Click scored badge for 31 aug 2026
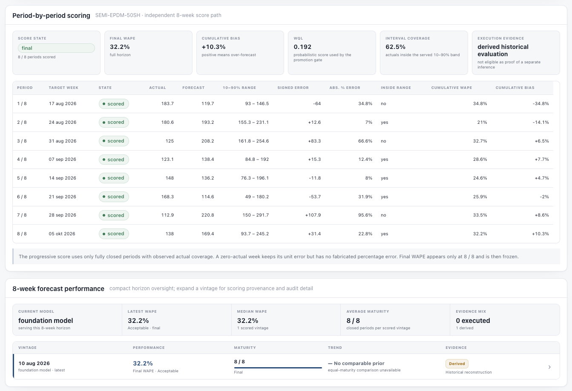Image resolution: width=572 pixels, height=391 pixels. (114, 141)
